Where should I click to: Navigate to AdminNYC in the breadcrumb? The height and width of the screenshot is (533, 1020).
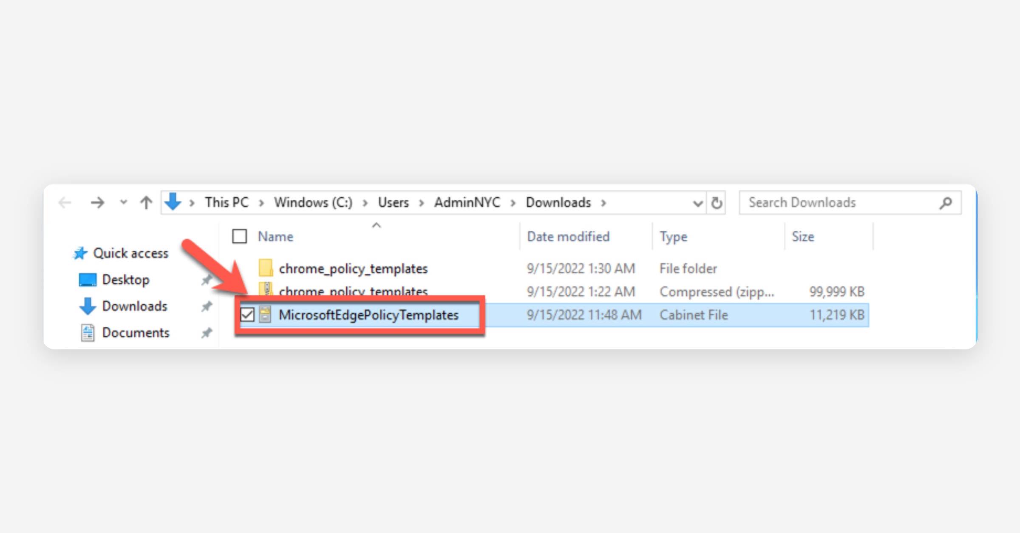[x=467, y=203]
